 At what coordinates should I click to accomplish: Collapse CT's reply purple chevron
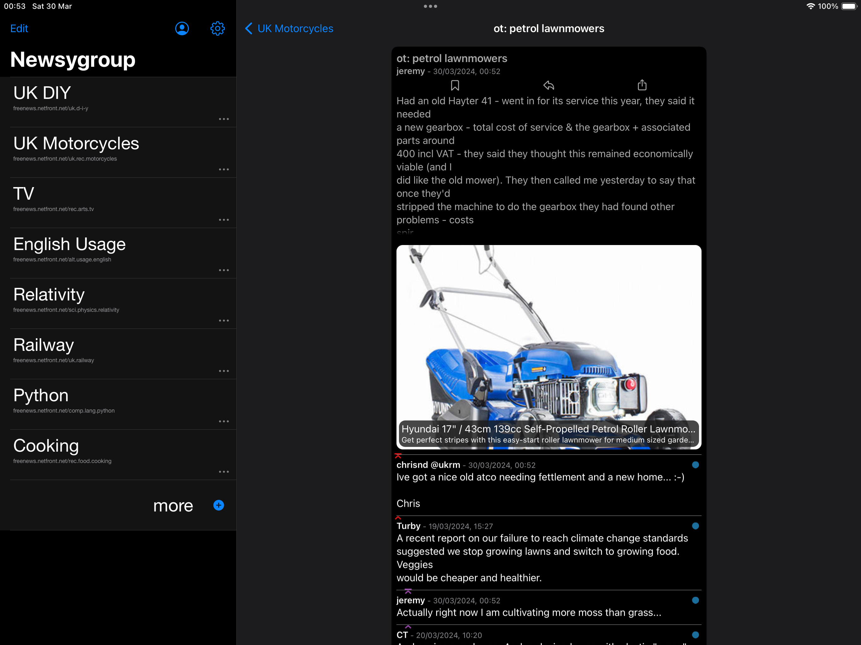408,627
